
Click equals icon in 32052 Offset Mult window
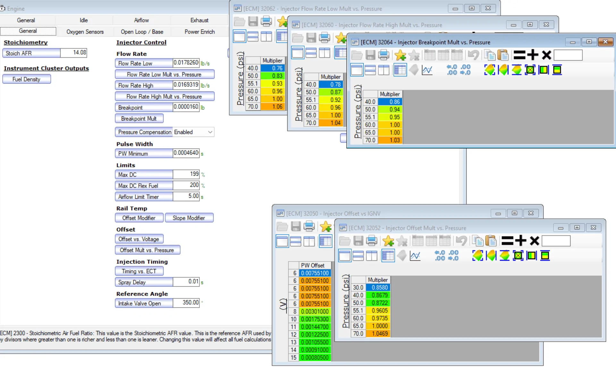tap(507, 241)
